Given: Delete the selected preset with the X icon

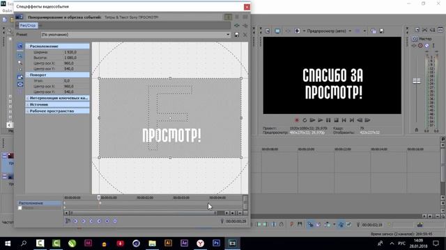Looking at the screenshot, I should pyautogui.click(x=245, y=35).
